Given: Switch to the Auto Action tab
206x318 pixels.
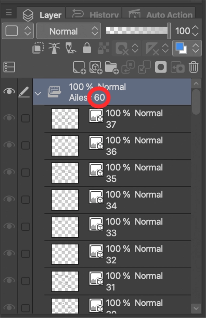Looking at the screenshot, I should point(159,14).
